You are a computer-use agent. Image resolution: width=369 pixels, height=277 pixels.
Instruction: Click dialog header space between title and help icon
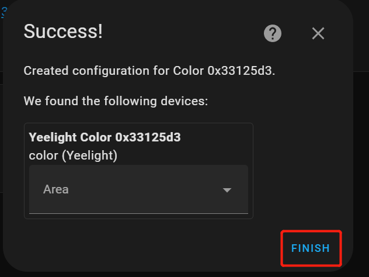pos(183,33)
